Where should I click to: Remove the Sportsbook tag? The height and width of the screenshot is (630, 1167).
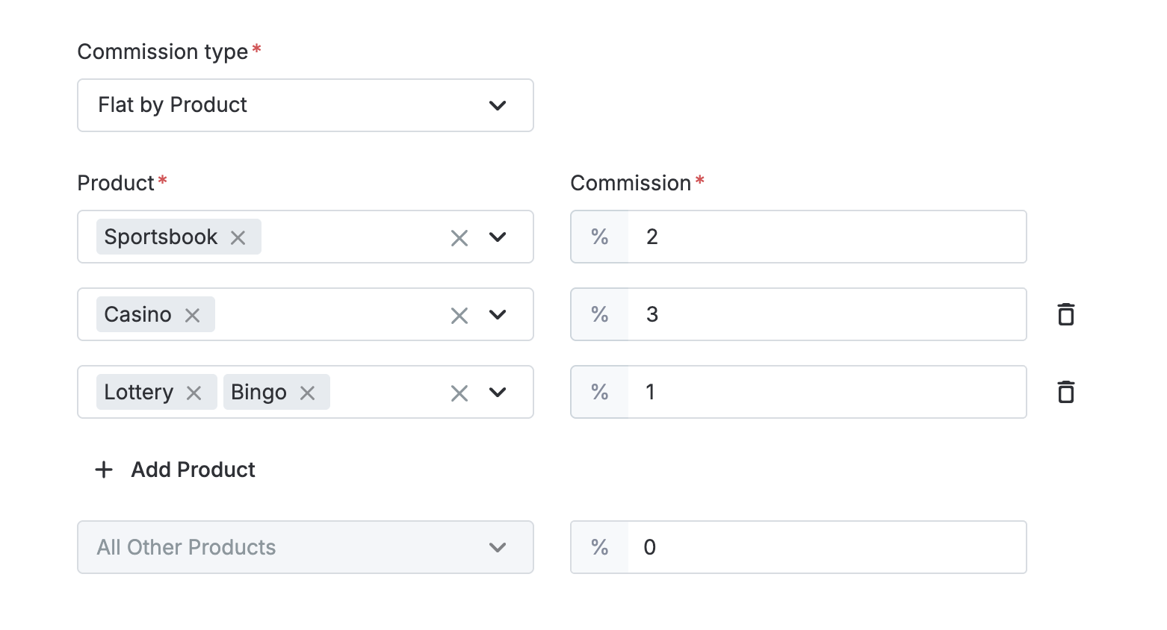pos(238,237)
